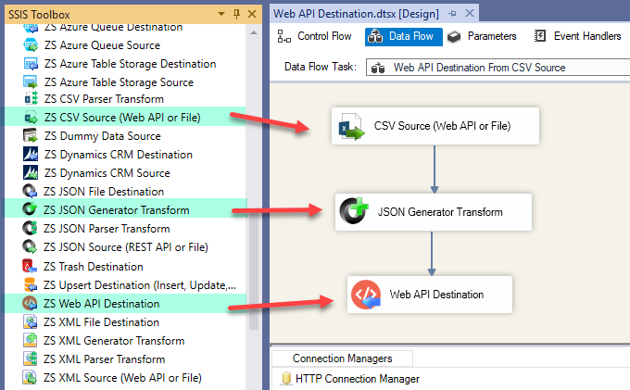
Task: Click the ZS Azure Table Storage Destination icon
Action: [31, 64]
